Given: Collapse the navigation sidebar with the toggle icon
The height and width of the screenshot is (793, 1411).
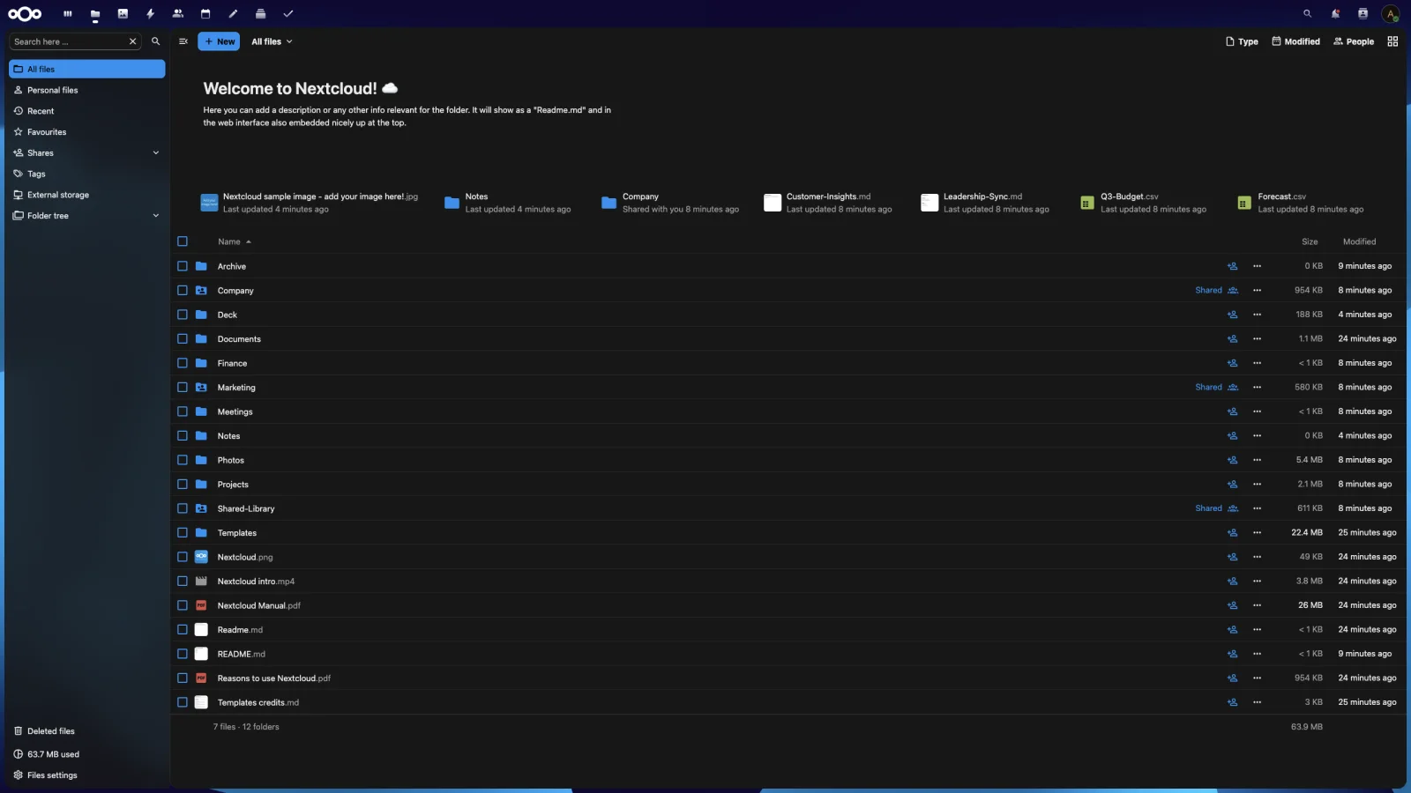Looking at the screenshot, I should (x=183, y=41).
